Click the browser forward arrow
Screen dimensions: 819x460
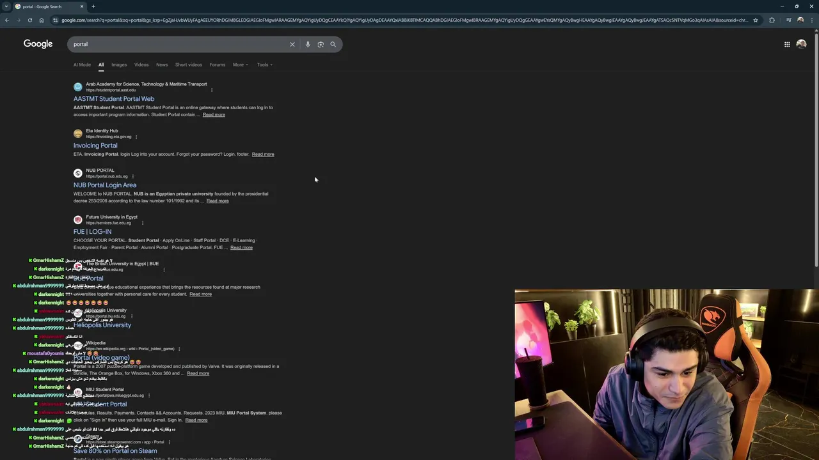point(18,20)
